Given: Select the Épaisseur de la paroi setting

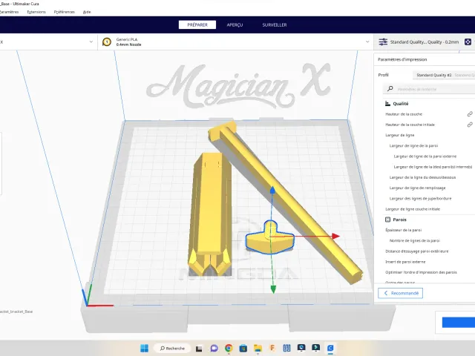Looking at the screenshot, I should coord(403,230).
